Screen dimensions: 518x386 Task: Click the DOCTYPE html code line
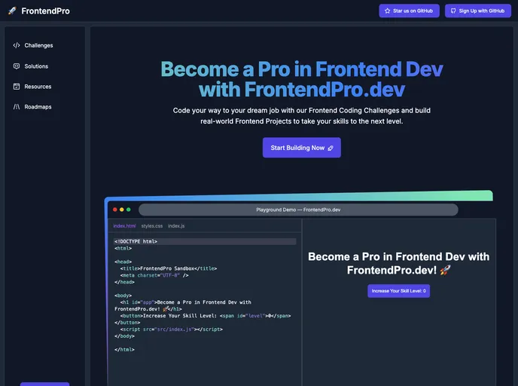(x=205, y=241)
